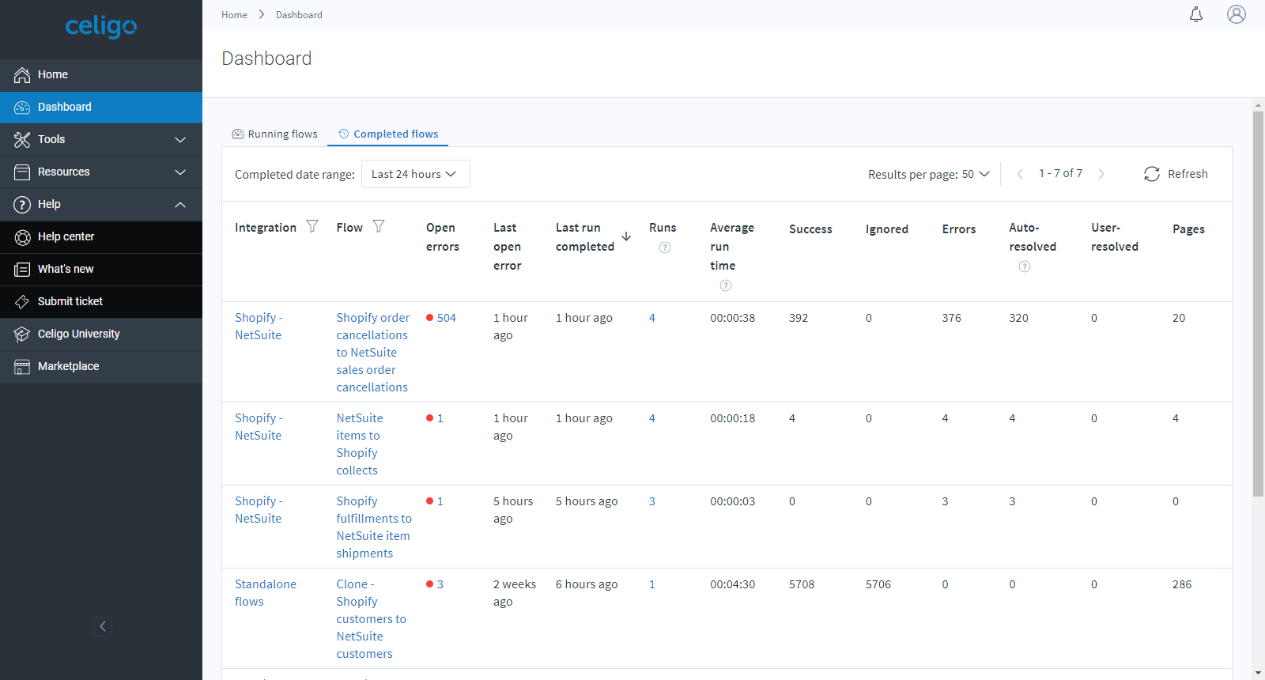Click Runs count 3 in fulfillments row

click(x=652, y=501)
